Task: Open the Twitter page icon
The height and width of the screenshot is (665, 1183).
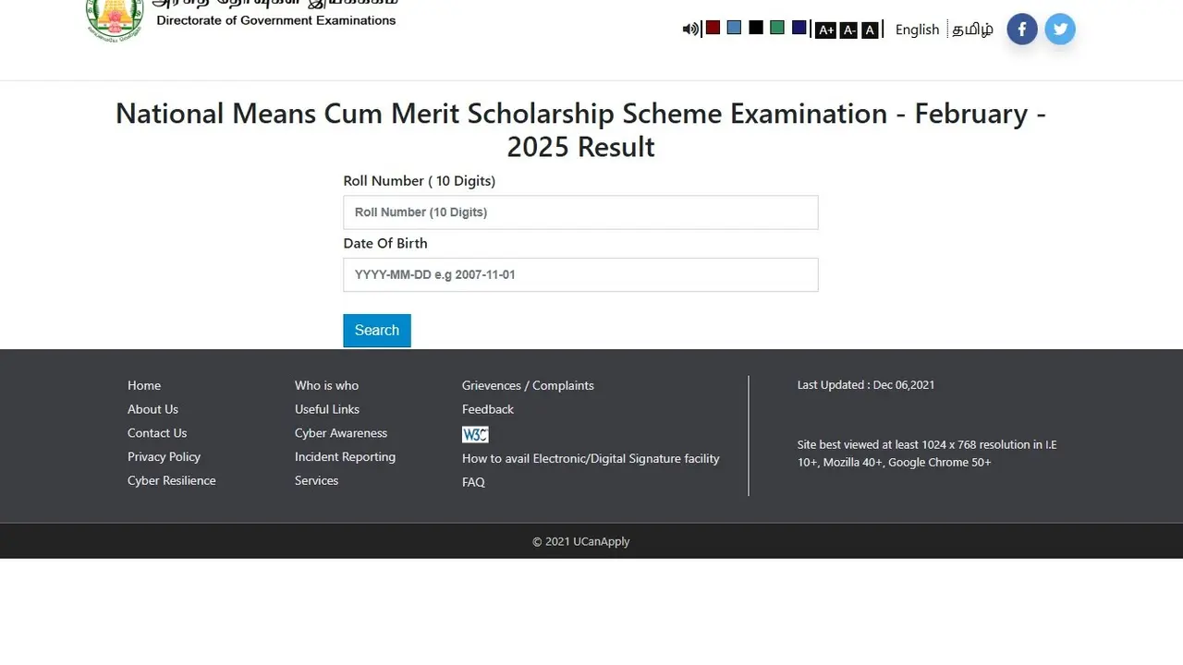Action: coord(1059,29)
